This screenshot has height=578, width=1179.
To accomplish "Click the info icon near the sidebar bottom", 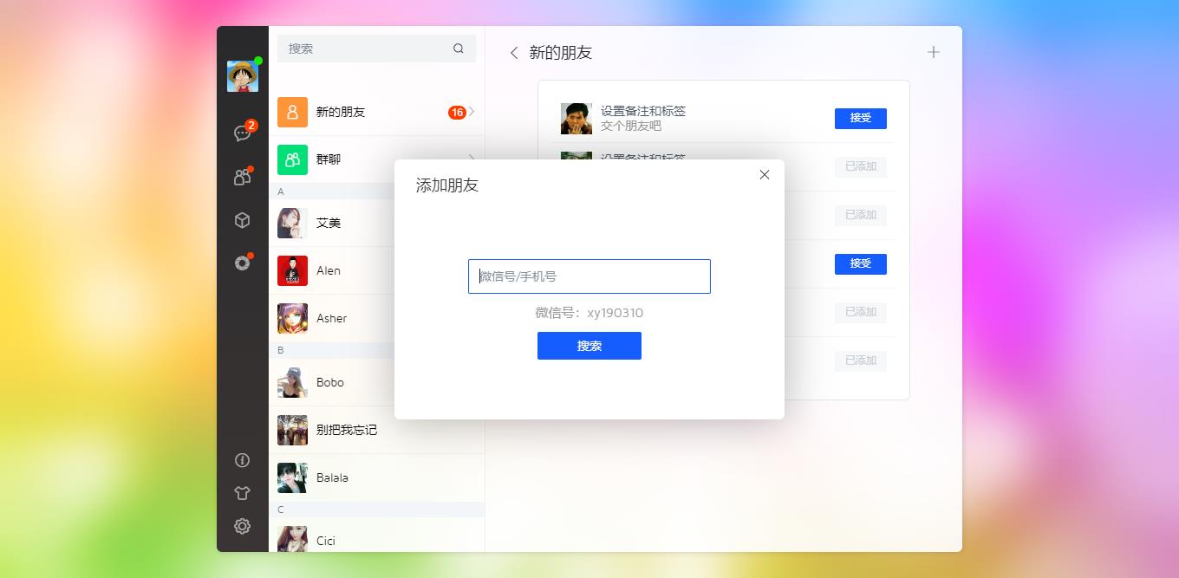I will tap(242, 460).
